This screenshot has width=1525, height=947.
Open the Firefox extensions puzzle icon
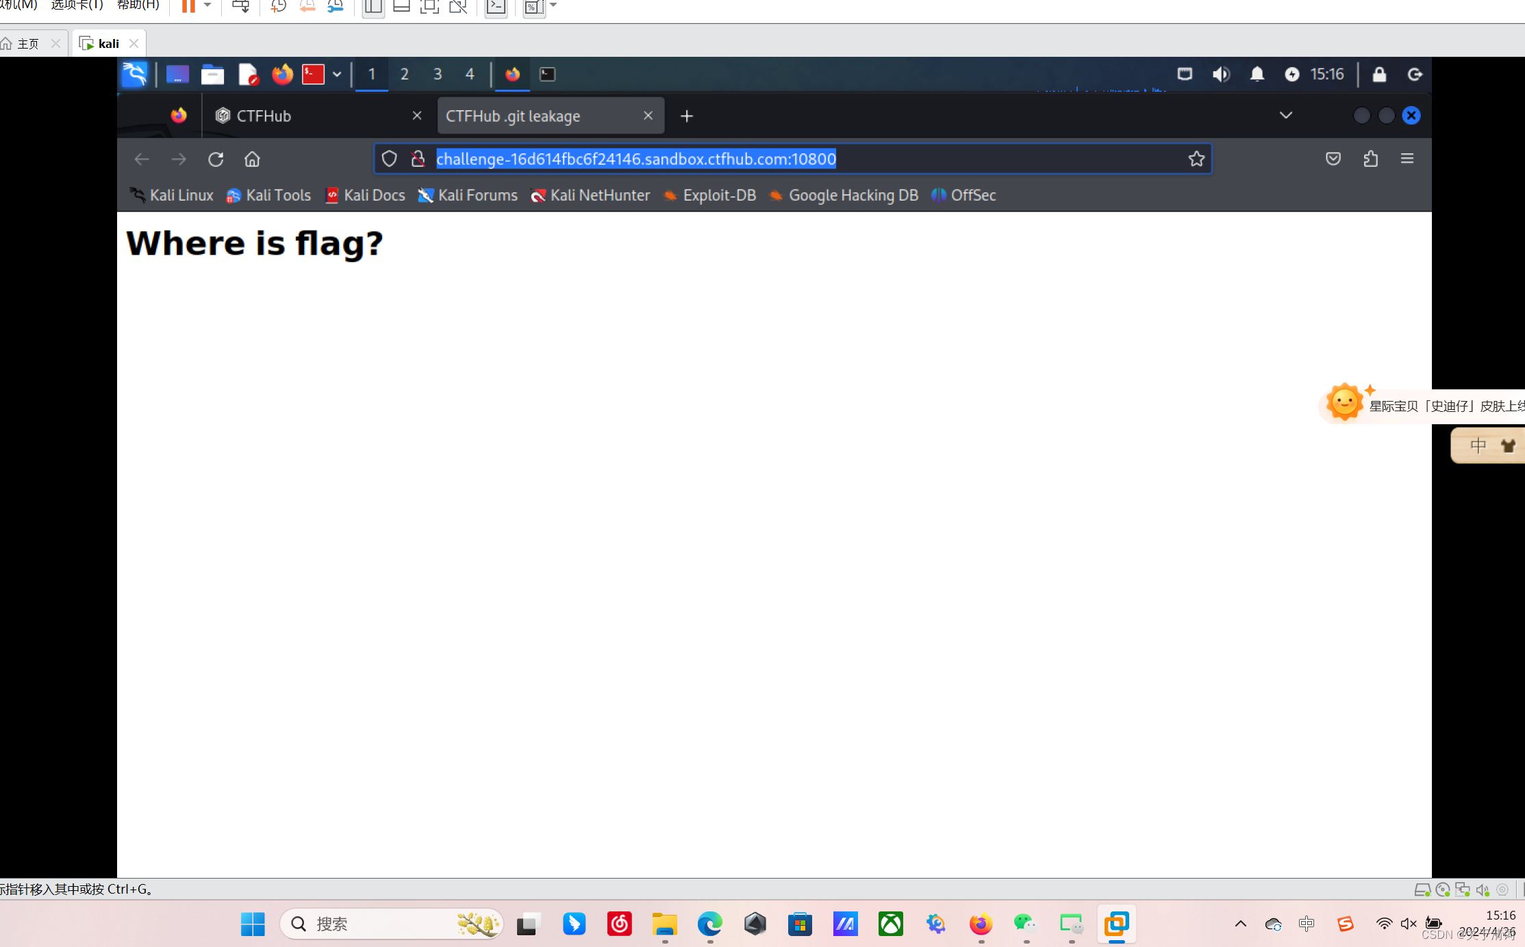(x=1370, y=159)
